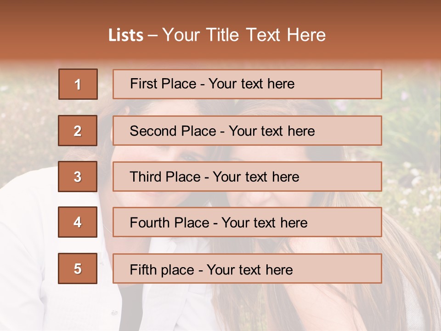Select the Your Title Text Here heading

coord(244,35)
